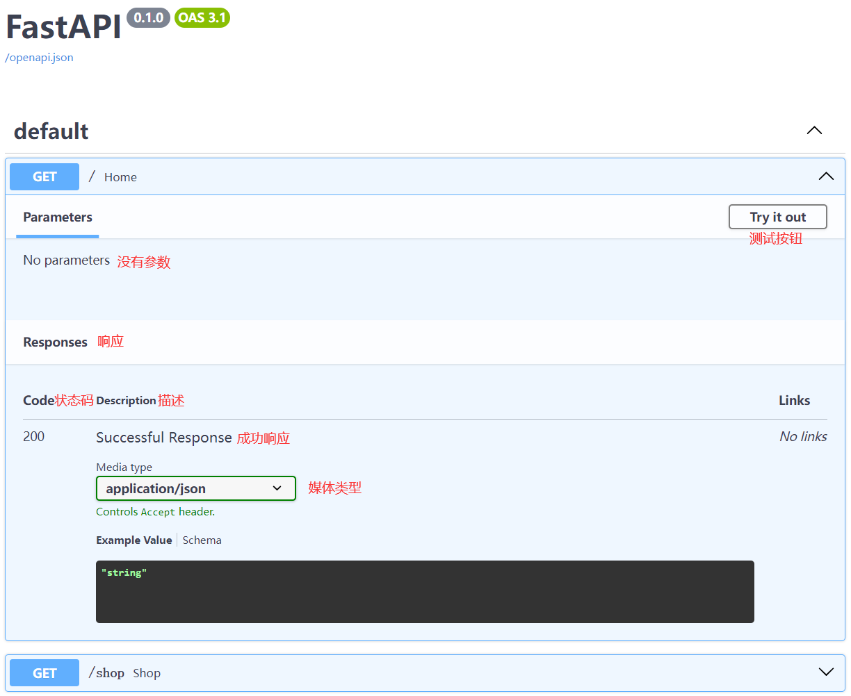Image resolution: width=851 pixels, height=696 pixels.
Task: Open the /openapi.json link
Action: pos(39,58)
